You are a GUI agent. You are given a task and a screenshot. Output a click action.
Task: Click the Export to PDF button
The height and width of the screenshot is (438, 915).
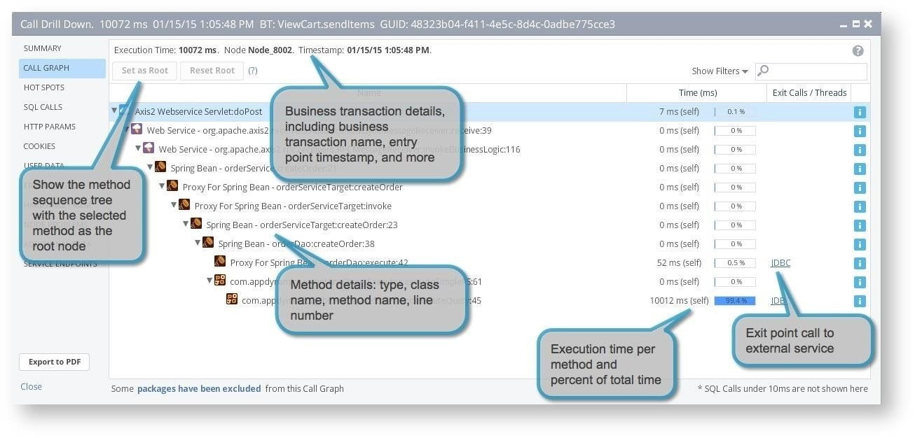pyautogui.click(x=55, y=362)
